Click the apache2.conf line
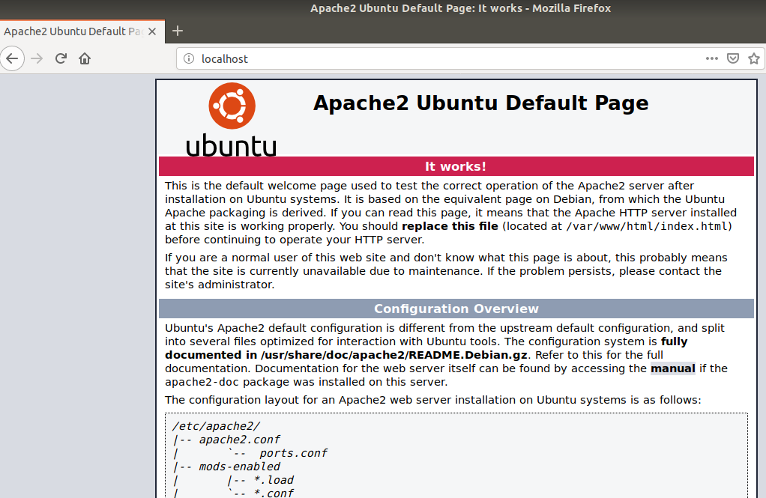Image resolution: width=766 pixels, height=498 pixels. 226,440
